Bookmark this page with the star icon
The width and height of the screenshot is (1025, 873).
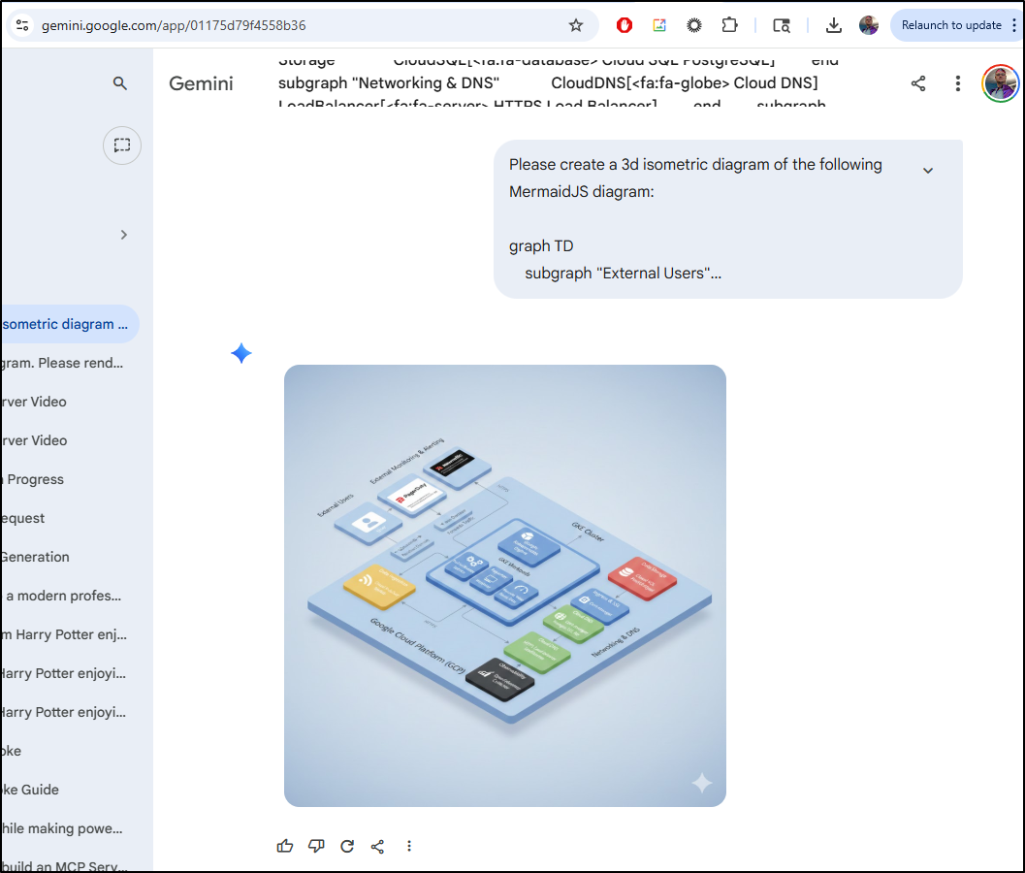pos(576,25)
